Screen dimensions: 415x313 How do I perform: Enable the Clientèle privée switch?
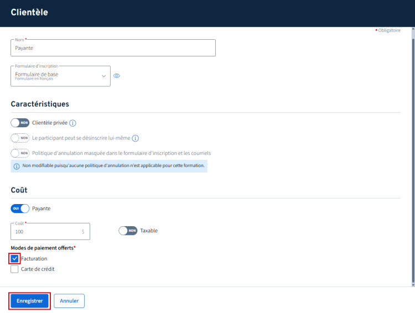pos(20,123)
